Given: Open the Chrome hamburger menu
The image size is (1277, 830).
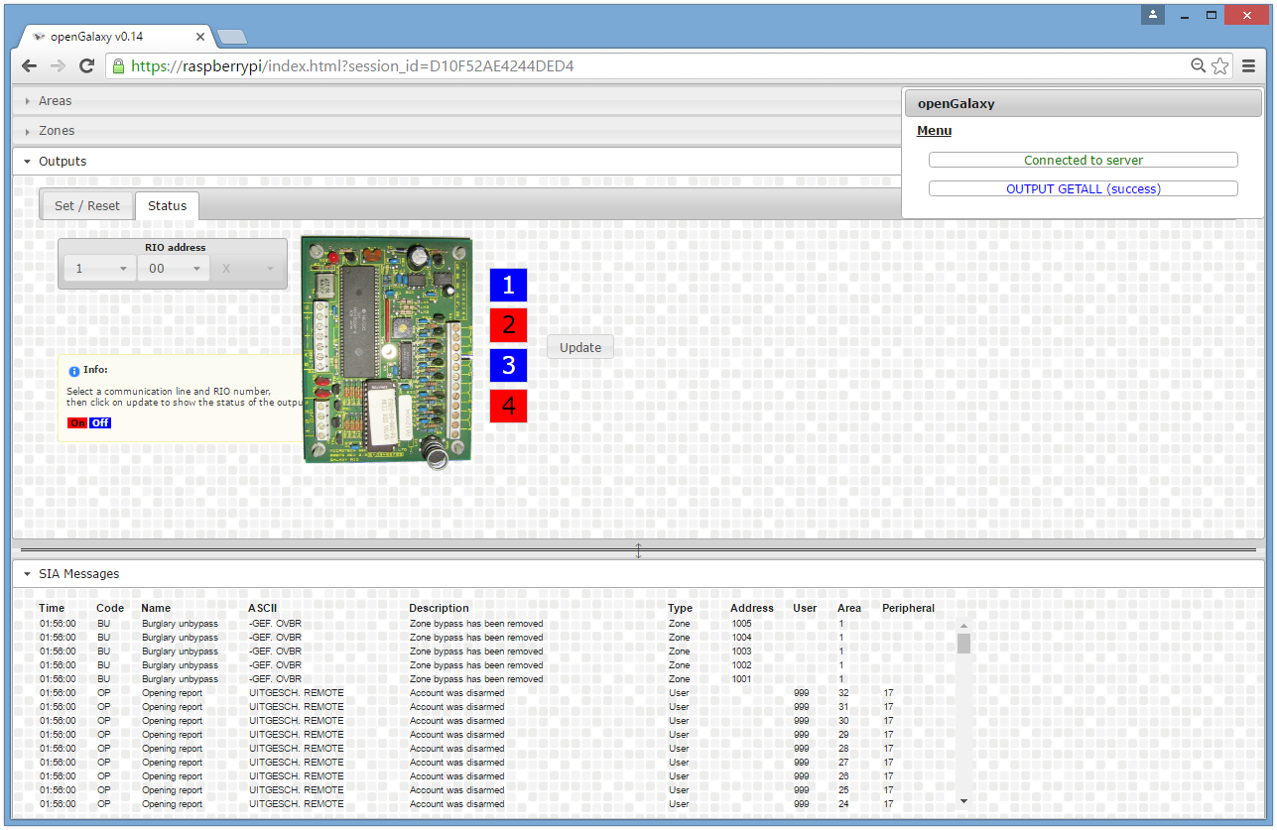Looking at the screenshot, I should click(1248, 66).
